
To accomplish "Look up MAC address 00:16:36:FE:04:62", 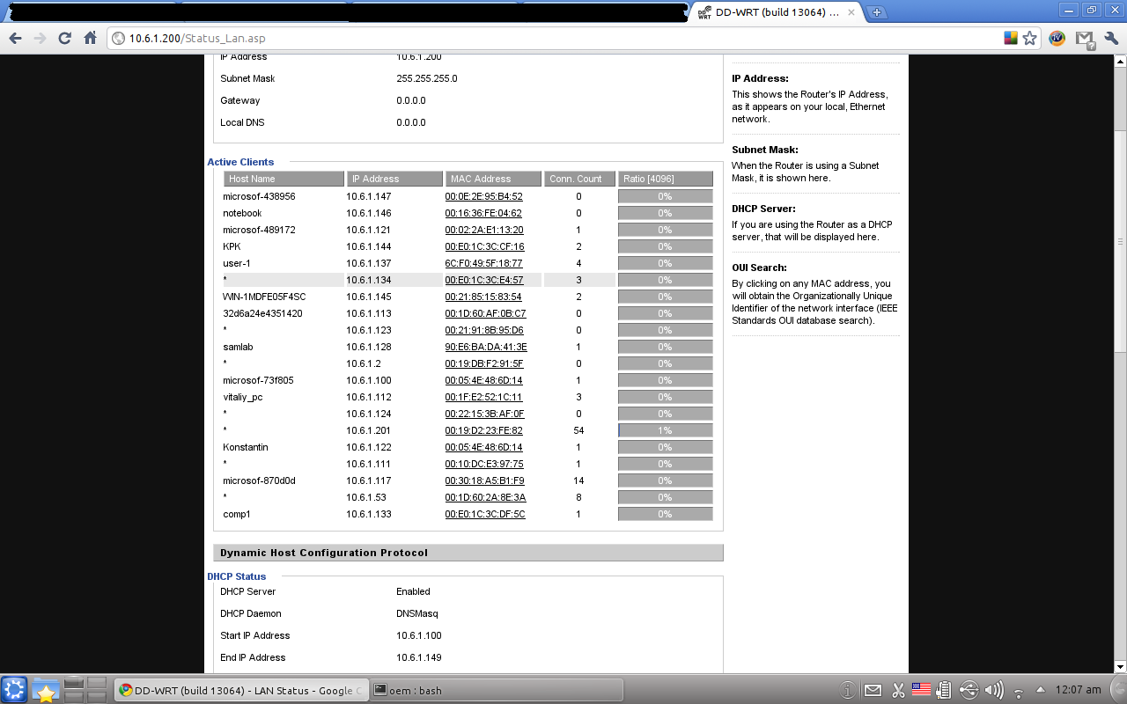I will coord(483,213).
